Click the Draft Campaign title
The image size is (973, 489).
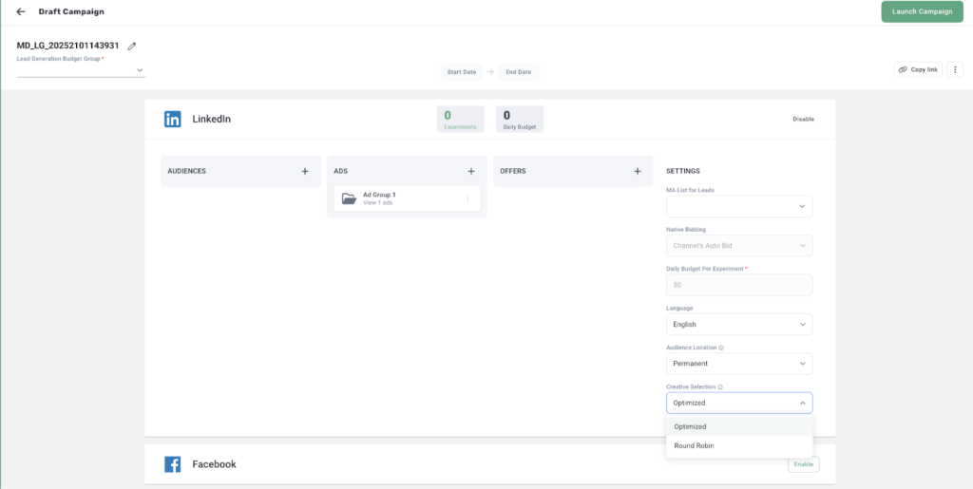[71, 11]
